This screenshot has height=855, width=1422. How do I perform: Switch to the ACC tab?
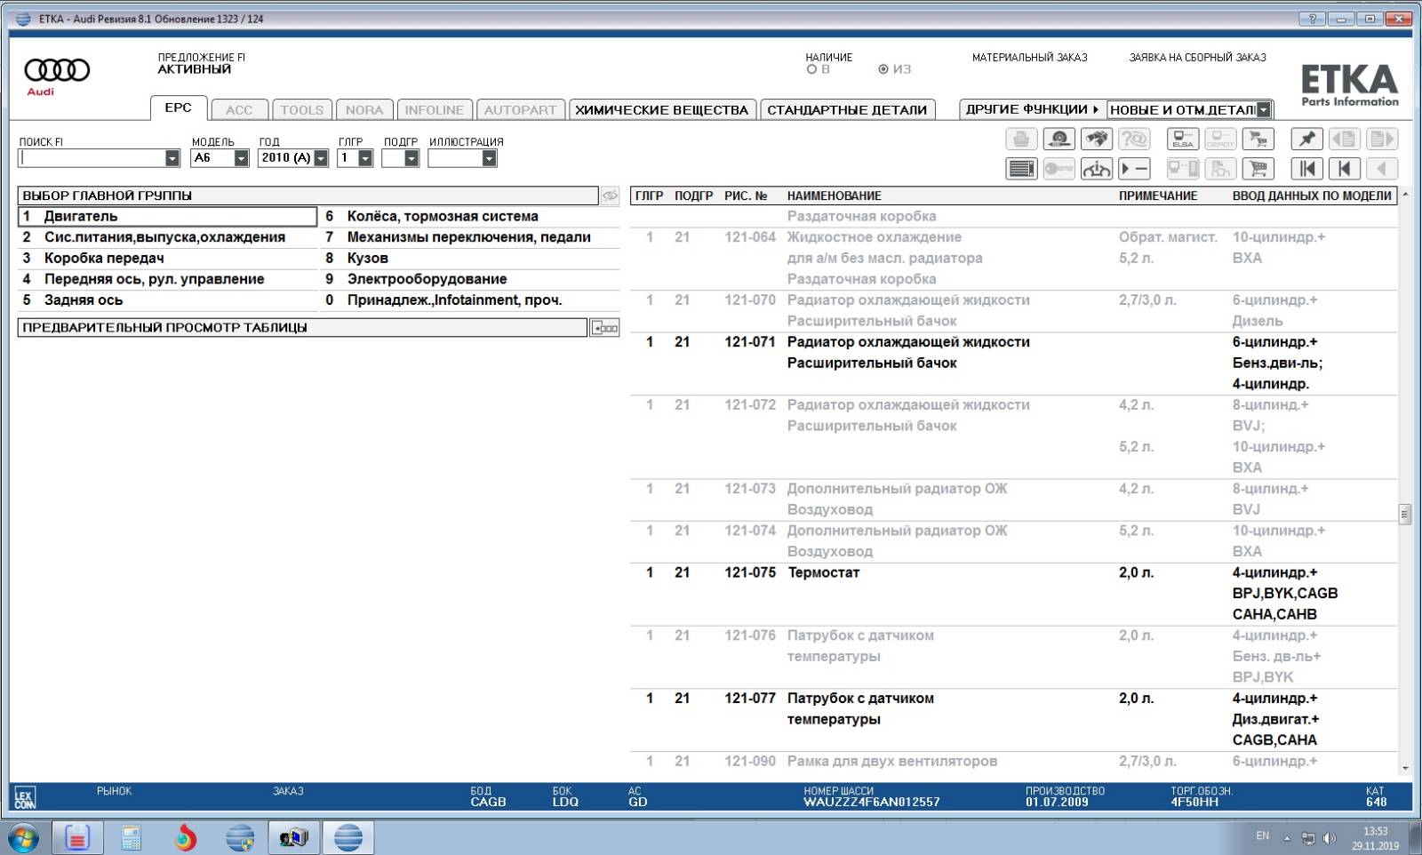point(239,110)
